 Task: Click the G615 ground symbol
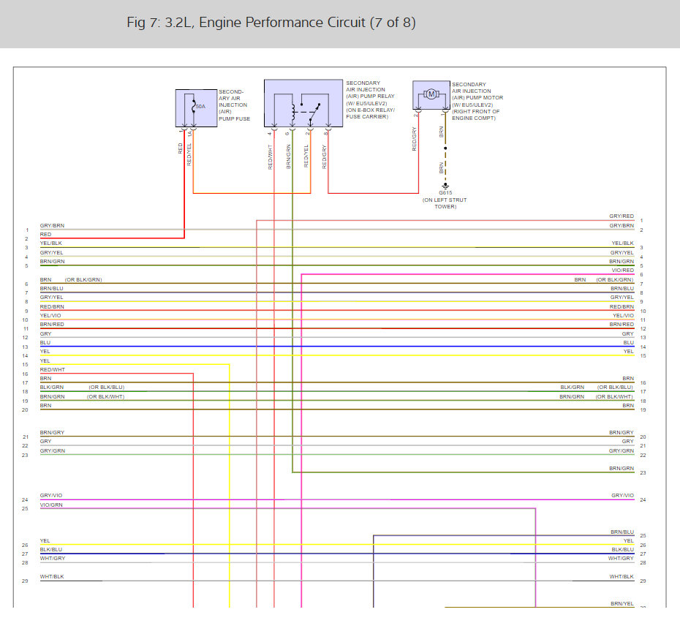(445, 186)
